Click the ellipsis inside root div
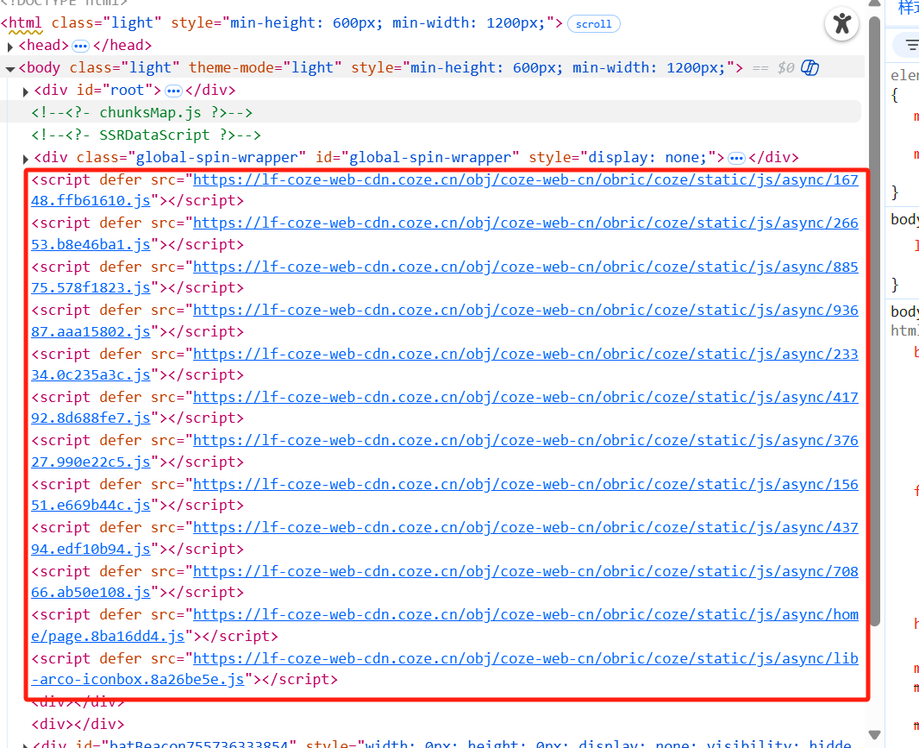This screenshot has width=919, height=748. tap(173, 91)
